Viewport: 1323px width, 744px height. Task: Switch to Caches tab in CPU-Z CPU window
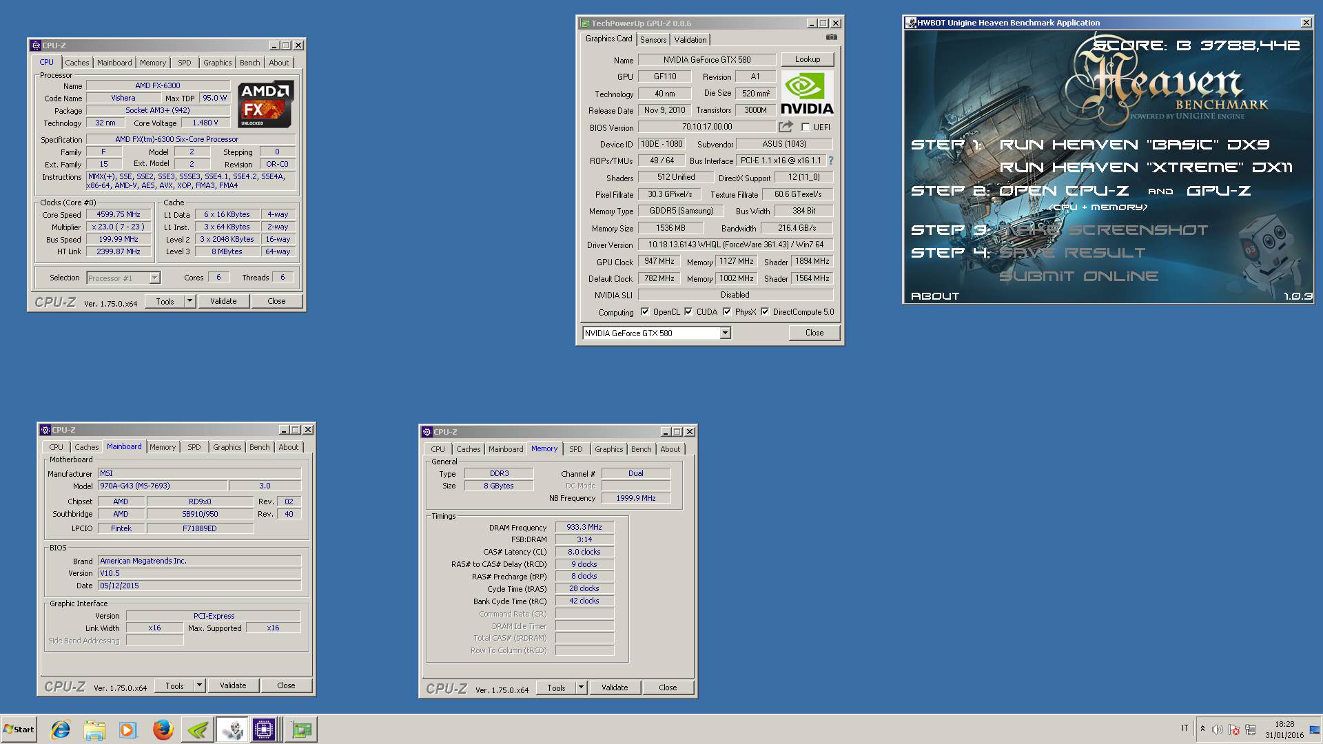(x=77, y=63)
